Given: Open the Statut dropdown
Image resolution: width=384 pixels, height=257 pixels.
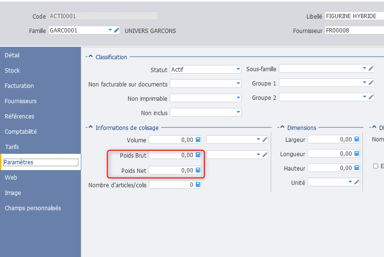Looking at the screenshot, I should tap(238, 69).
